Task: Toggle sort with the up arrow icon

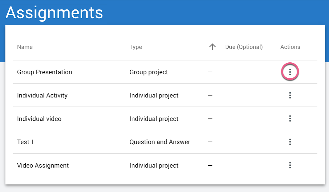Action: tap(212, 47)
